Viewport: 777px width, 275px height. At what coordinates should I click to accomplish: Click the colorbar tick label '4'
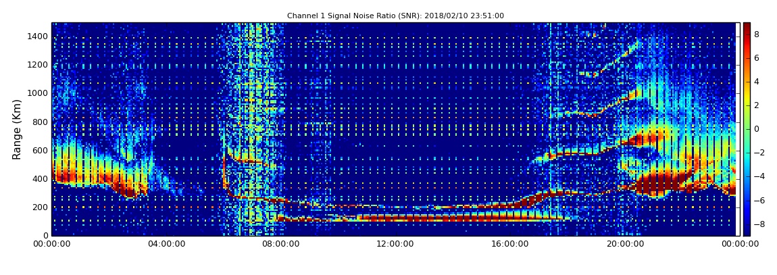coord(757,82)
